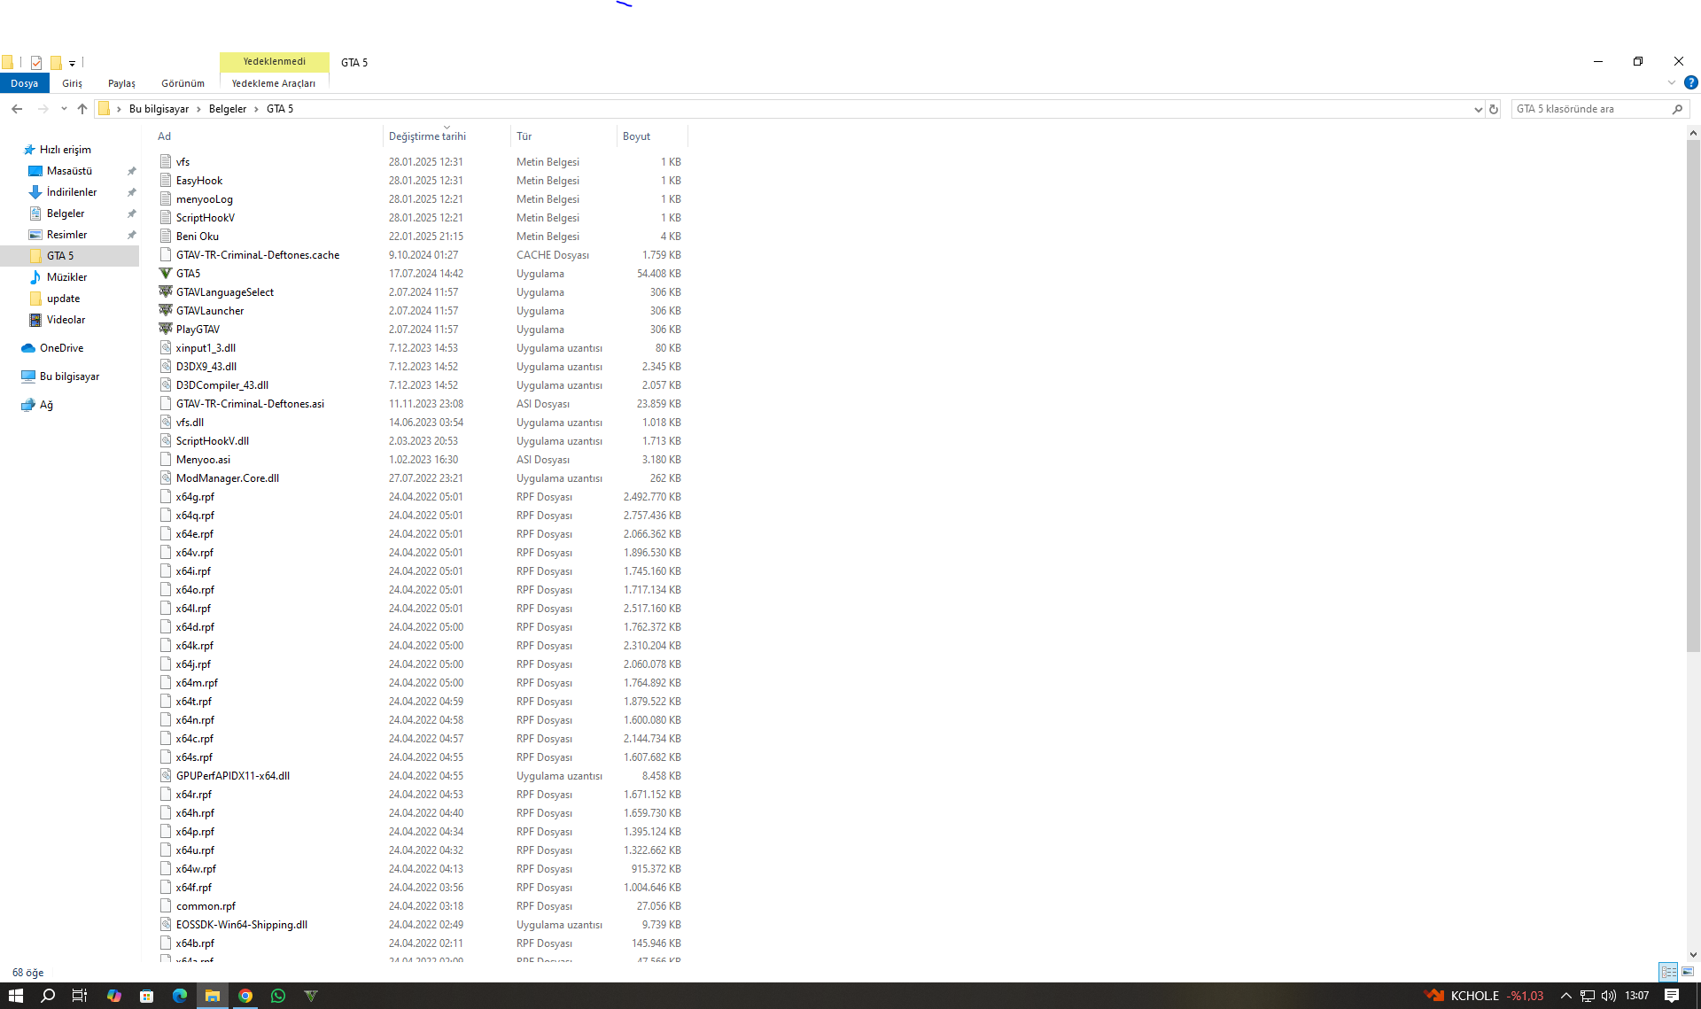Click the Yedeklenmedi contextual tab header
Image resolution: width=1701 pixels, height=1009 pixels.
coord(275,61)
